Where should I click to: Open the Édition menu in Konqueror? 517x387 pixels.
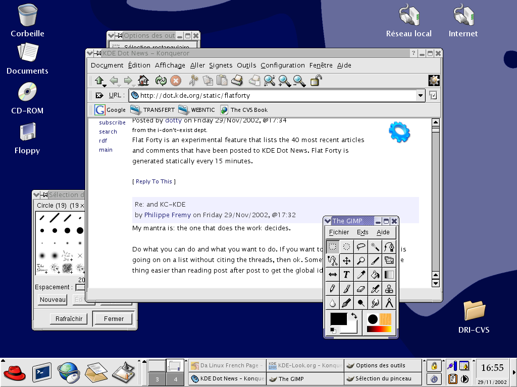pyautogui.click(x=139, y=65)
